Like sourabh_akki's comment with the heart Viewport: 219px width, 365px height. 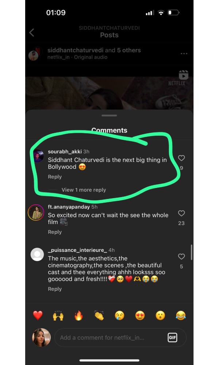(181, 158)
